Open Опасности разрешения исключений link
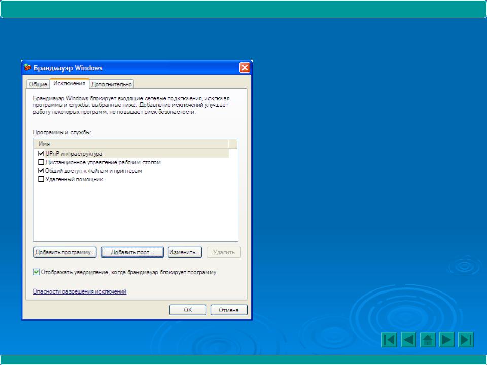This screenshot has height=365, width=487. (x=80, y=291)
